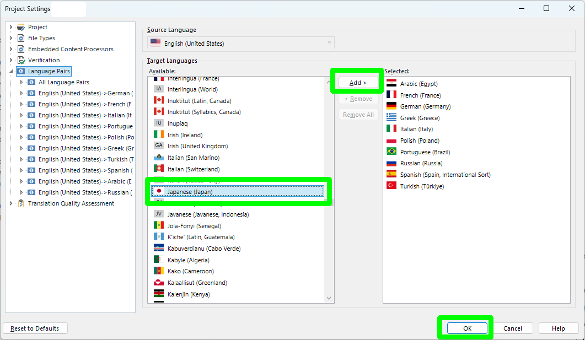
Task: Expand the Project tree node
Action: (10, 26)
